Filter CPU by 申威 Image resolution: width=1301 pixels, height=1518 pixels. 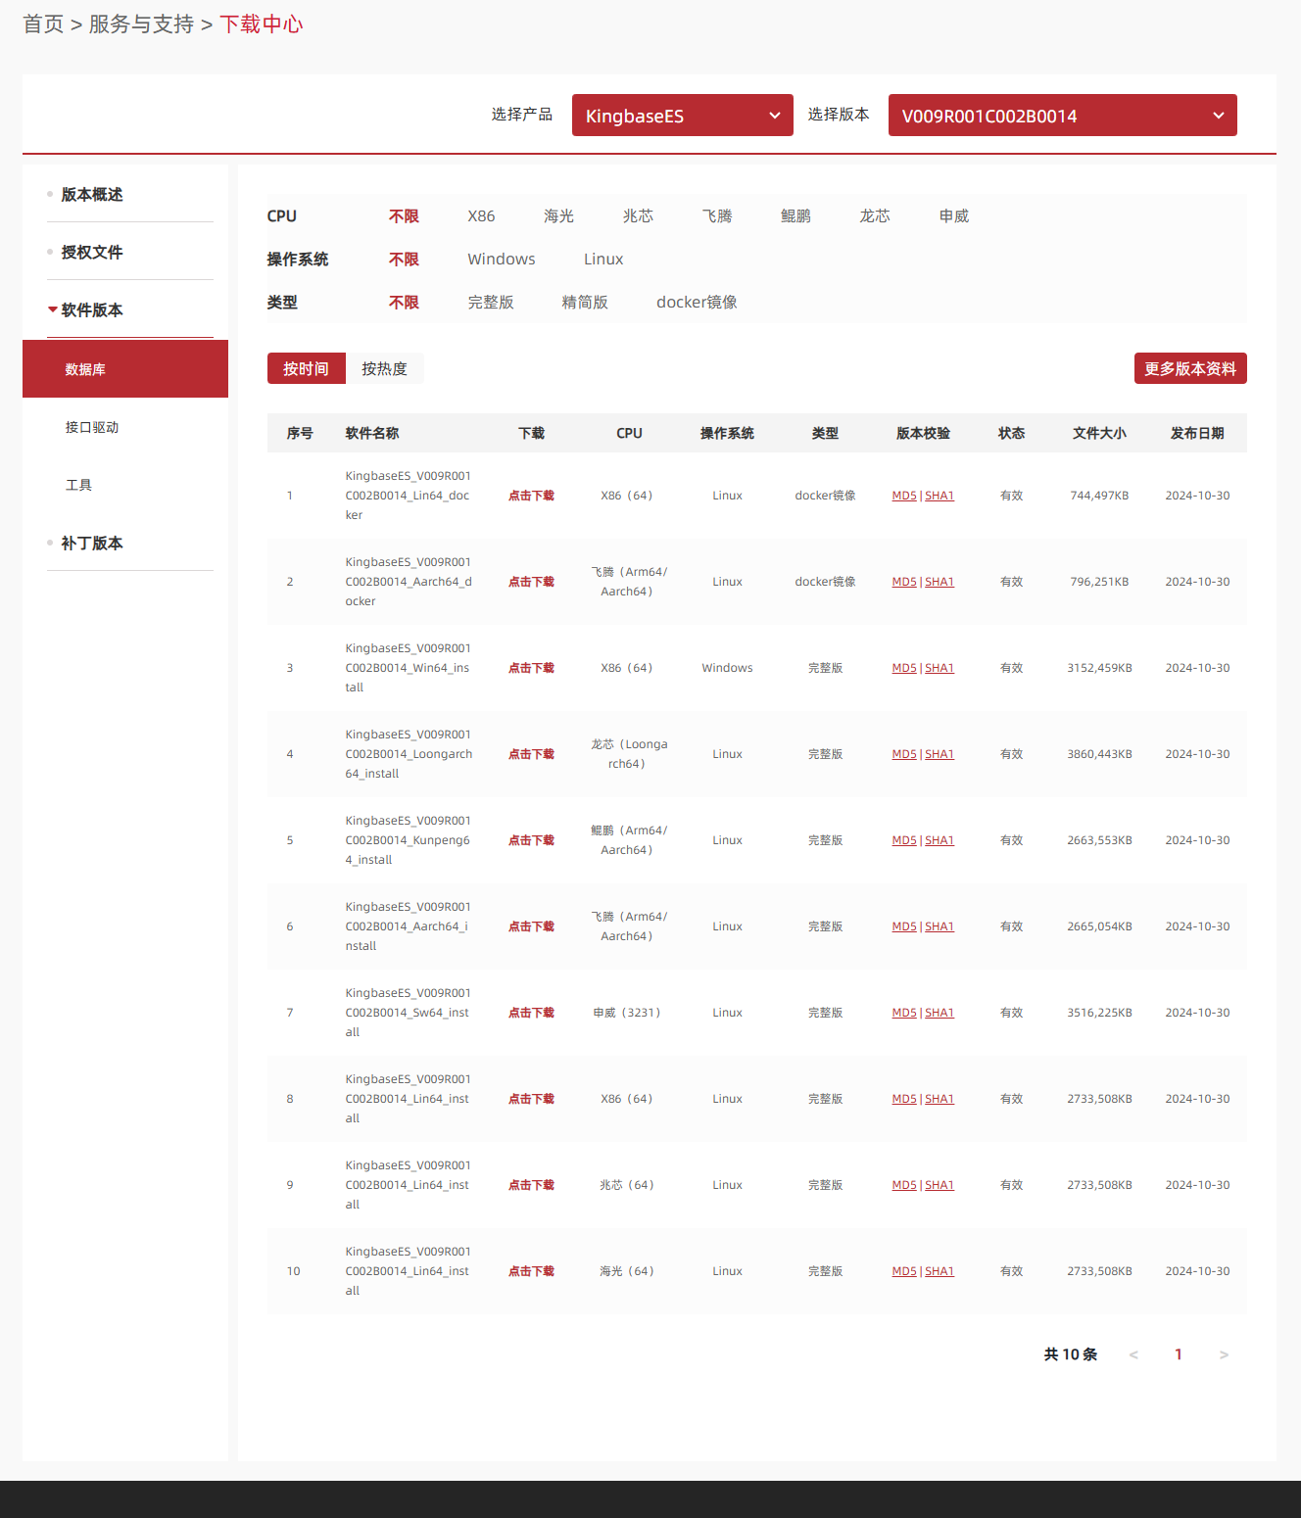953,215
